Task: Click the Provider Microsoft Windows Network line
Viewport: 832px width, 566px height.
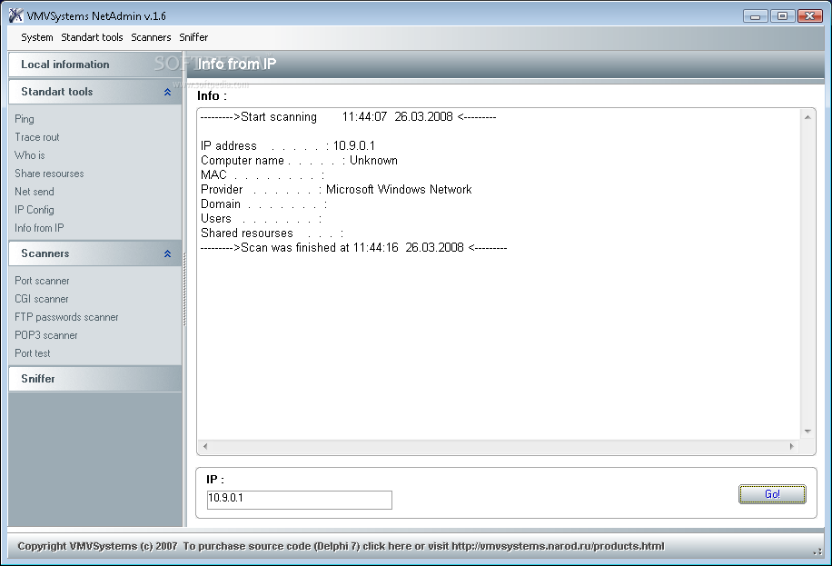Action: click(x=336, y=190)
